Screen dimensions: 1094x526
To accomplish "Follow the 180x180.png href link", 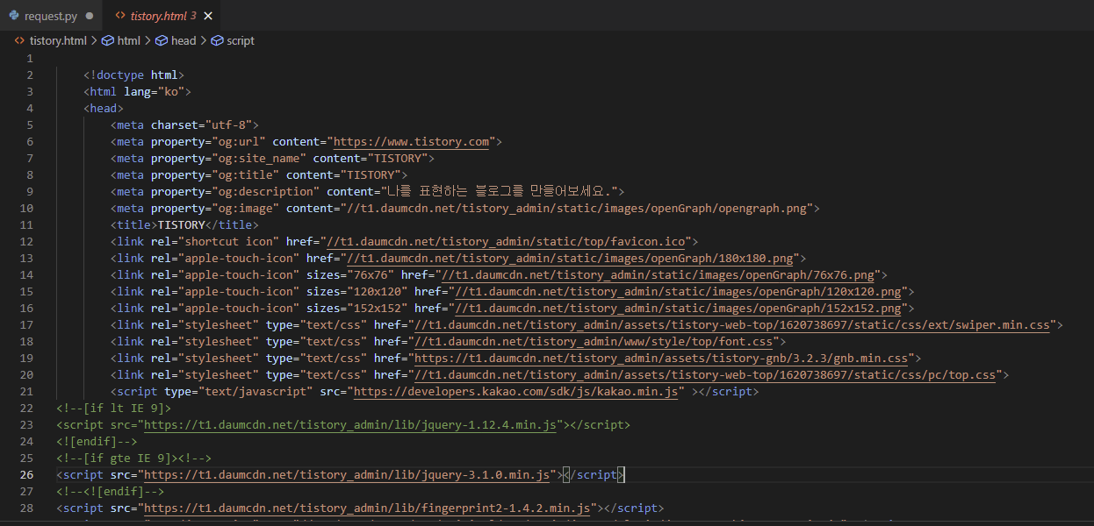I will [572, 258].
